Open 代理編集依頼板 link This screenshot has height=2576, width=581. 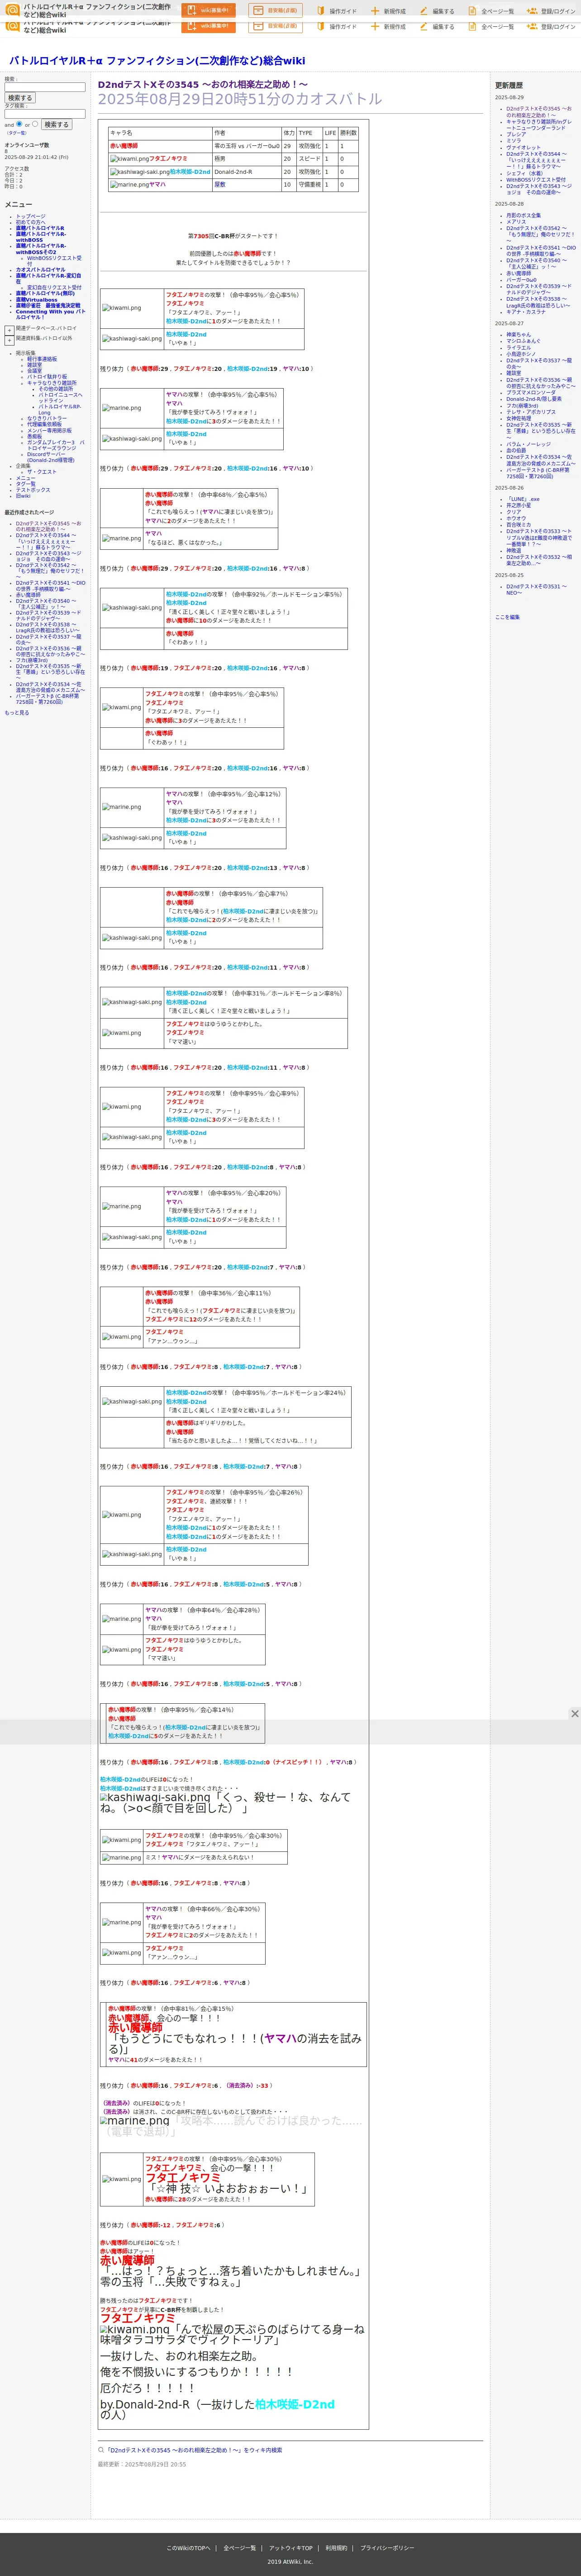pos(44,424)
